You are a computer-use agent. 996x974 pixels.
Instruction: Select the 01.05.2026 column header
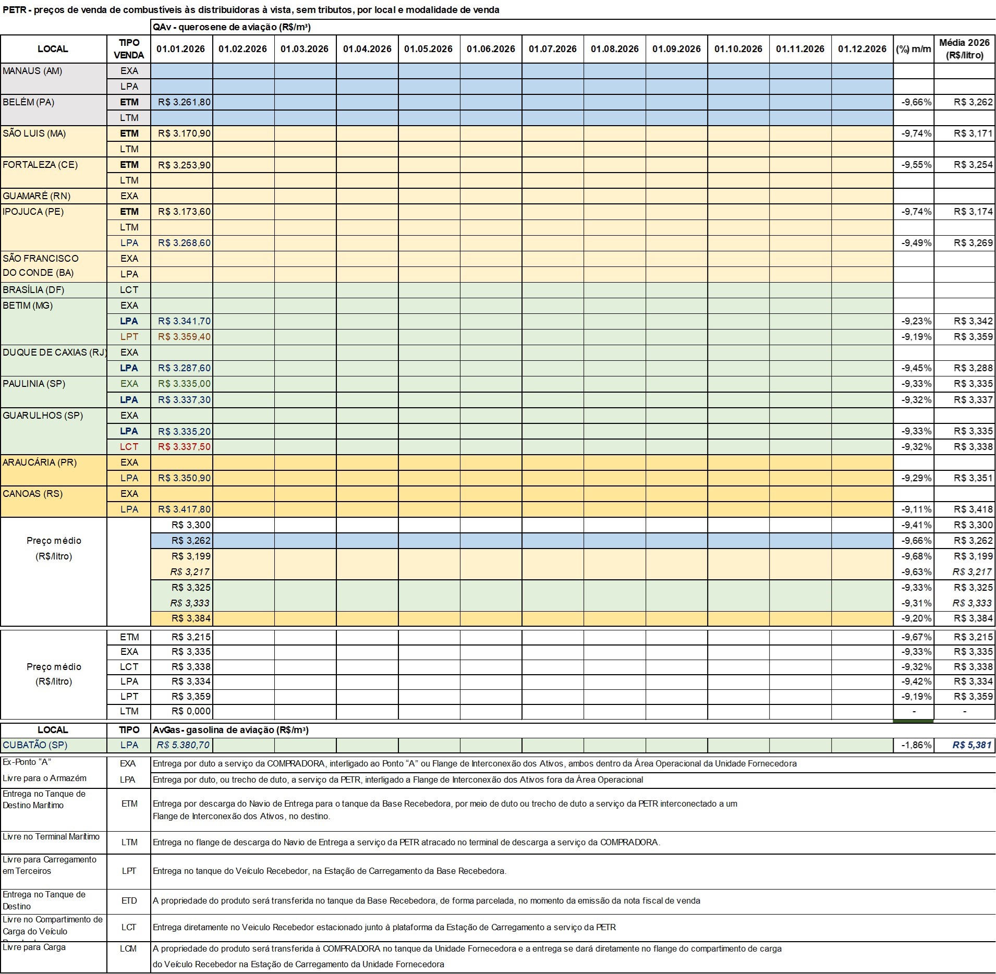pos(428,49)
